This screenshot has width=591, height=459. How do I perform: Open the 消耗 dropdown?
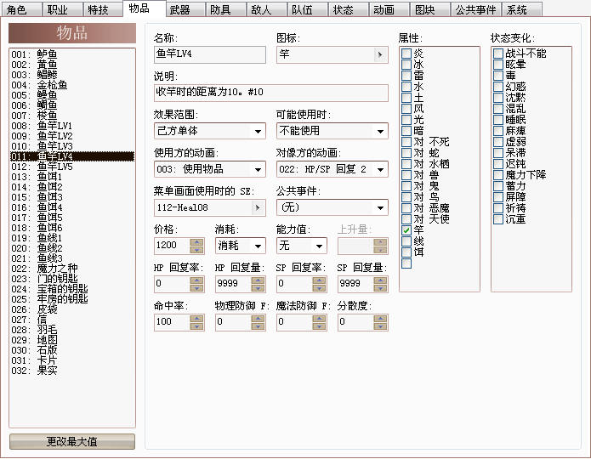point(241,246)
